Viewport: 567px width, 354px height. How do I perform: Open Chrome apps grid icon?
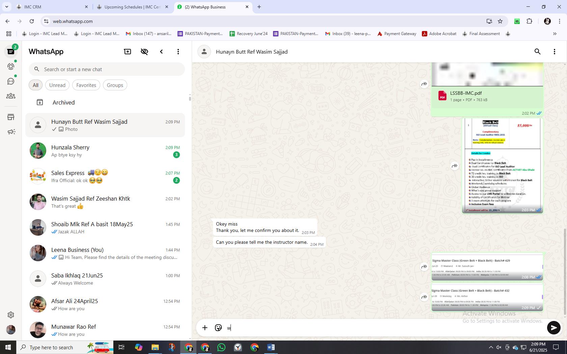pos(9,34)
